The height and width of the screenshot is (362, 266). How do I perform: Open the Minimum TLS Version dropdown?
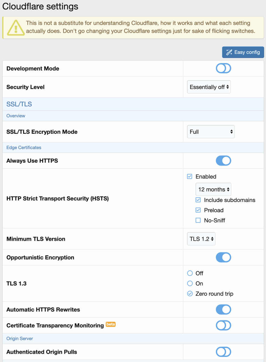[201, 239]
